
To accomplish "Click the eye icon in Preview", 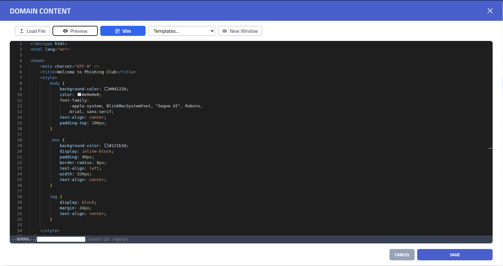I will 65,31.
